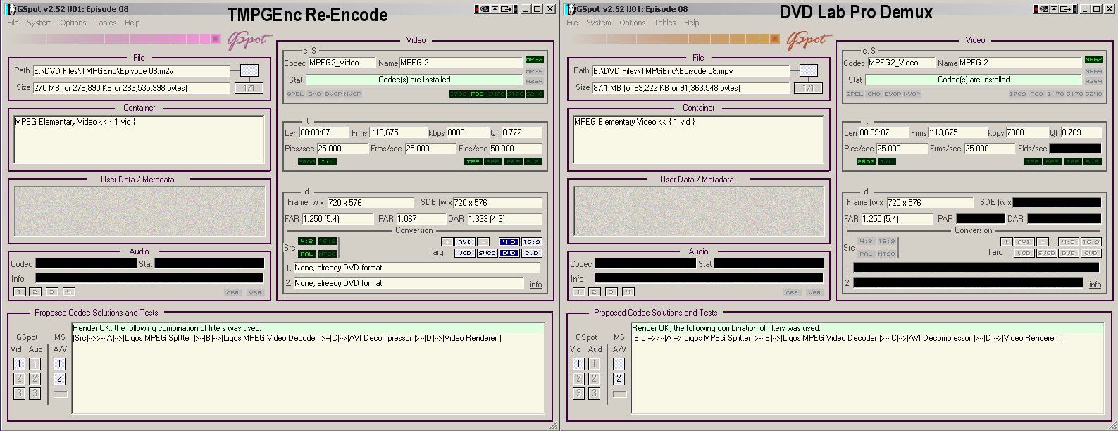
Task: Open System menu in left GSpot window
Action: tap(39, 23)
